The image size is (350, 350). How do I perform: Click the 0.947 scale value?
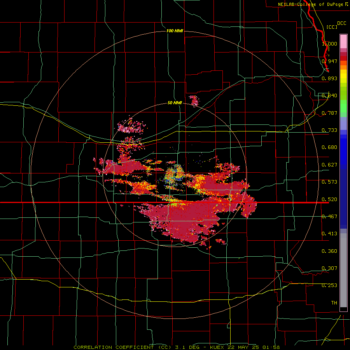pyautogui.click(x=329, y=61)
